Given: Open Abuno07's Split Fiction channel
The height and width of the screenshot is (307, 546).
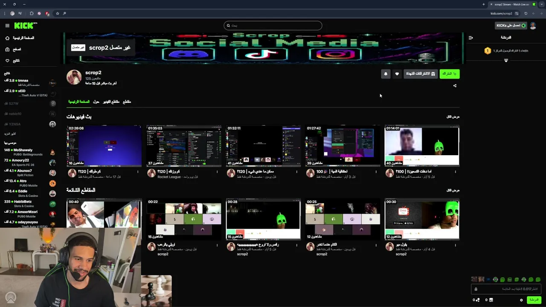Looking at the screenshot, I should pos(30,173).
